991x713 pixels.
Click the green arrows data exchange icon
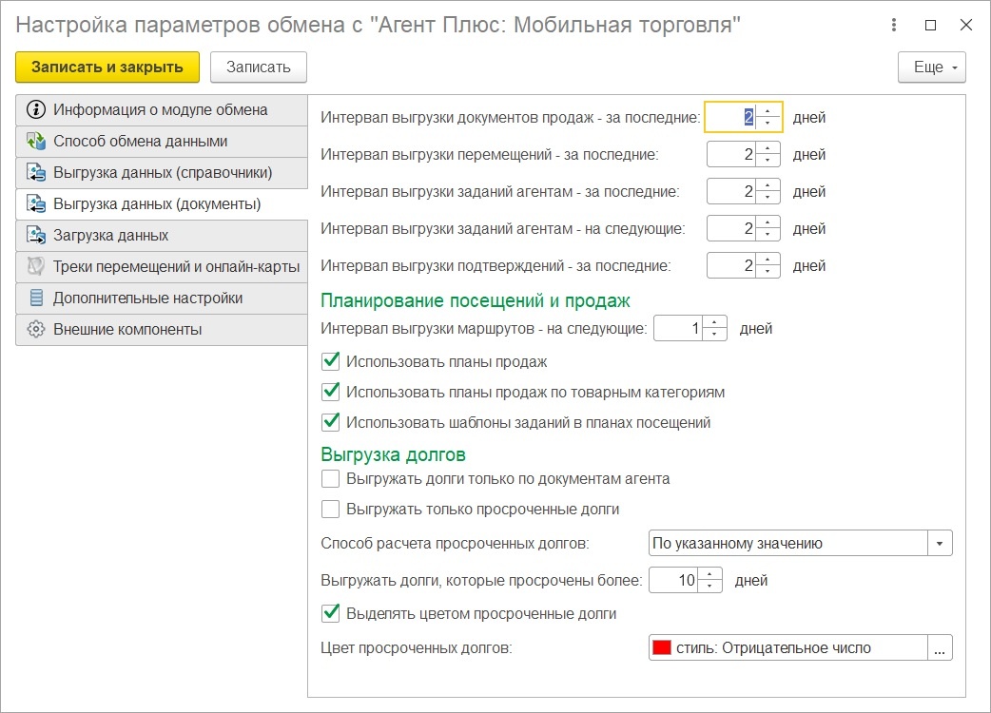[36, 141]
